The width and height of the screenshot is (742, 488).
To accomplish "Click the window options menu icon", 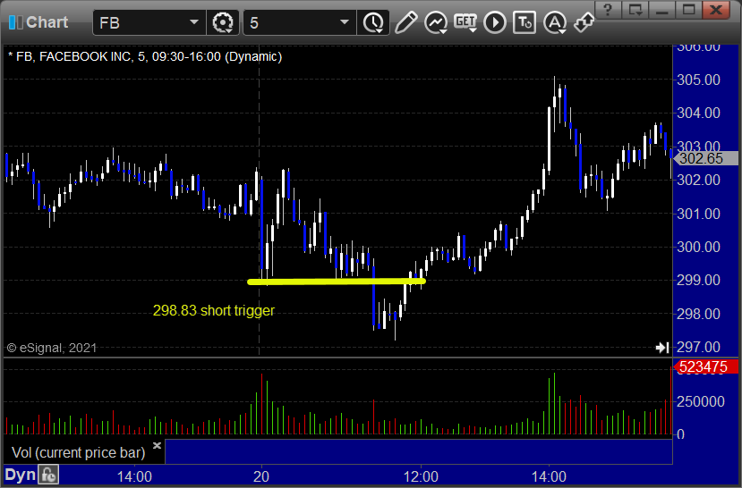I will click(x=635, y=10).
